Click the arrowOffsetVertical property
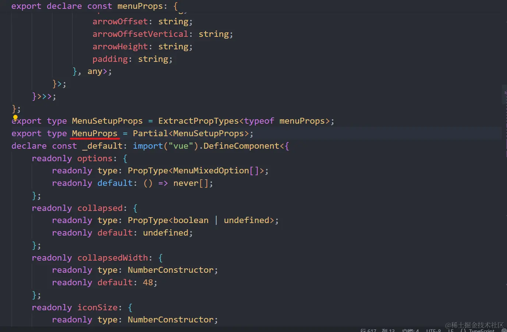 pyautogui.click(x=140, y=34)
